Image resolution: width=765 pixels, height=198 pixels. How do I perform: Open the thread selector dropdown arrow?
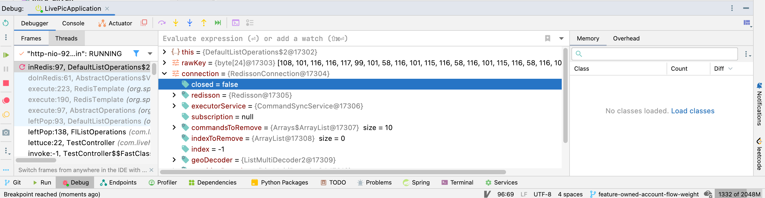[x=150, y=54]
